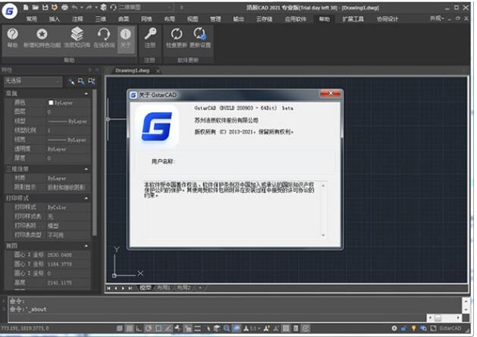Image resolution: width=477 pixels, height=337 pixels.
Task: Click the star New Features ribbon button
Action: [42, 38]
